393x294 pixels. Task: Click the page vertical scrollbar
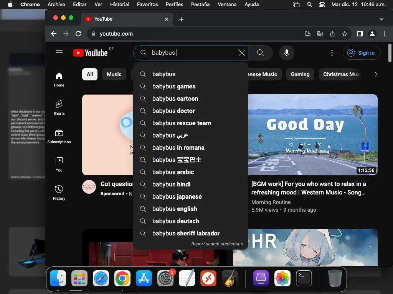point(390,53)
